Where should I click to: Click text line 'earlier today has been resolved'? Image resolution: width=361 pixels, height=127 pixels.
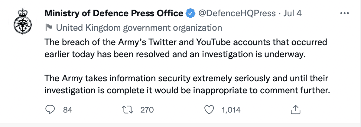[x=175, y=54]
